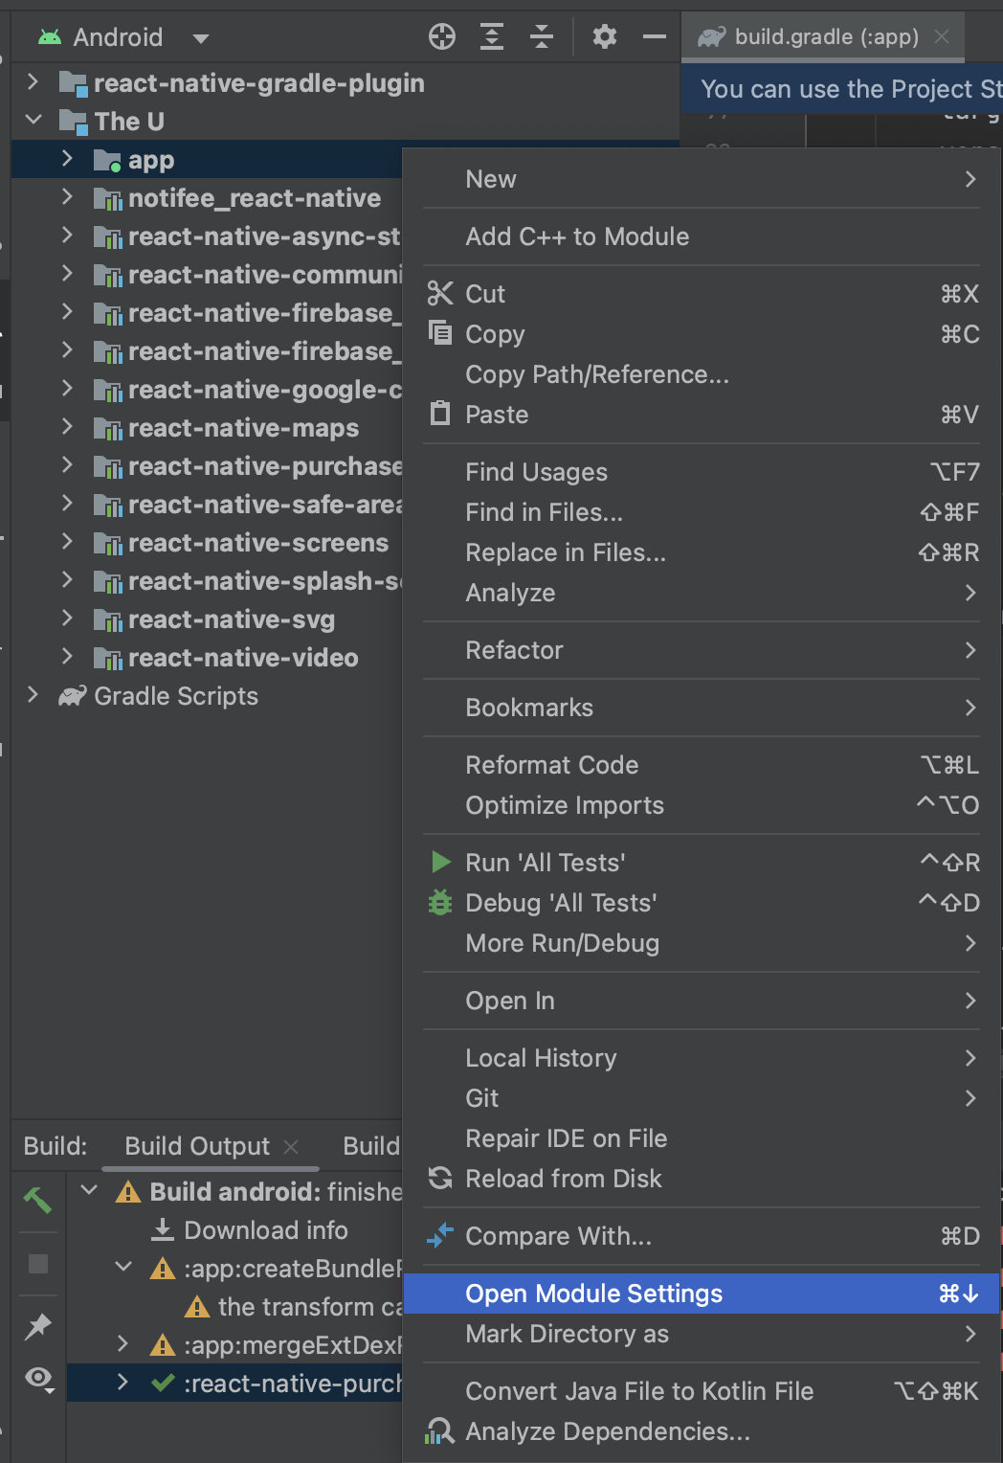
Task: Close the Build Output tab
Action: pos(292,1146)
